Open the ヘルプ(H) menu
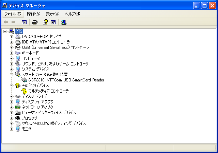The image size is (218, 153). point(72,14)
